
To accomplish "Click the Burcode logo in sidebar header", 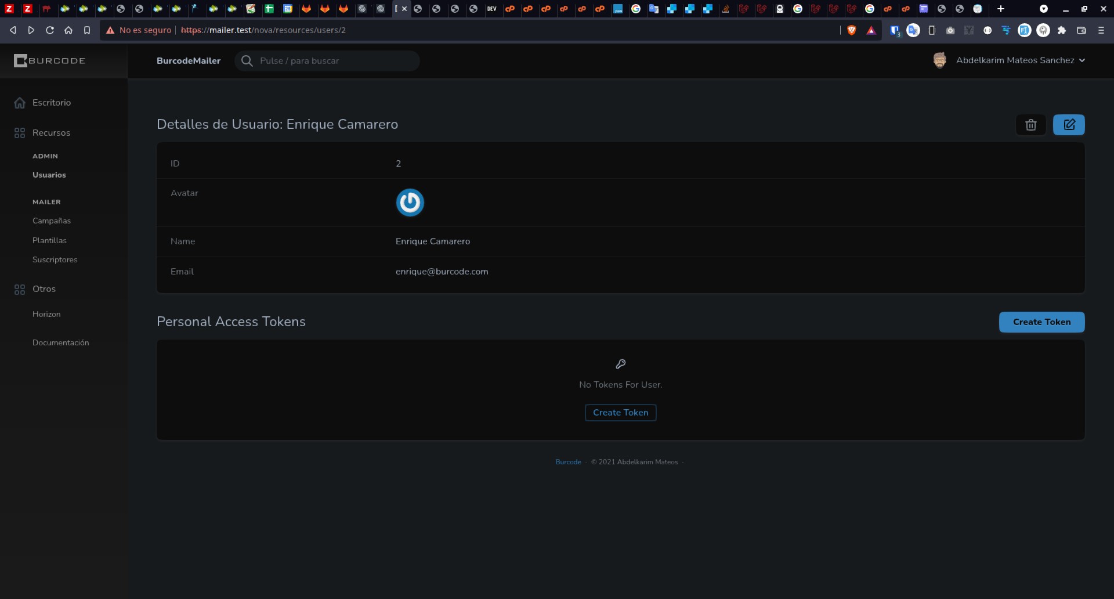I will click(50, 61).
